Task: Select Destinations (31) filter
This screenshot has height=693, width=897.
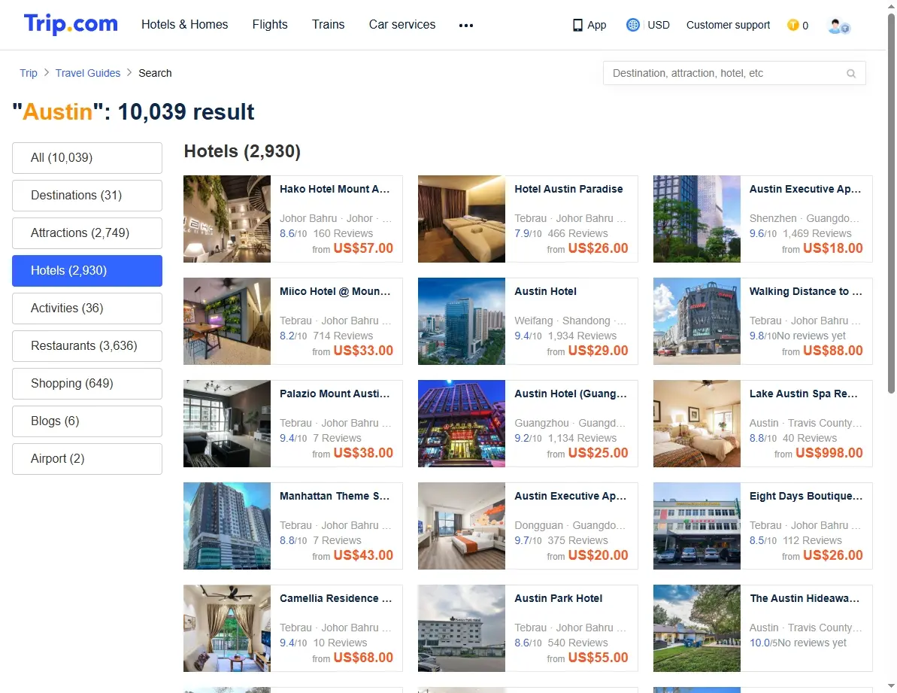Action: 87,196
